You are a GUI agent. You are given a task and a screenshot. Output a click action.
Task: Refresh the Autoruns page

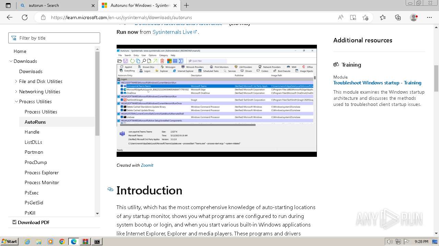[25, 17]
